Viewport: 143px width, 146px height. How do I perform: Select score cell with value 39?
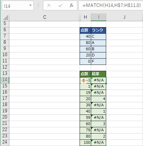click(85, 105)
